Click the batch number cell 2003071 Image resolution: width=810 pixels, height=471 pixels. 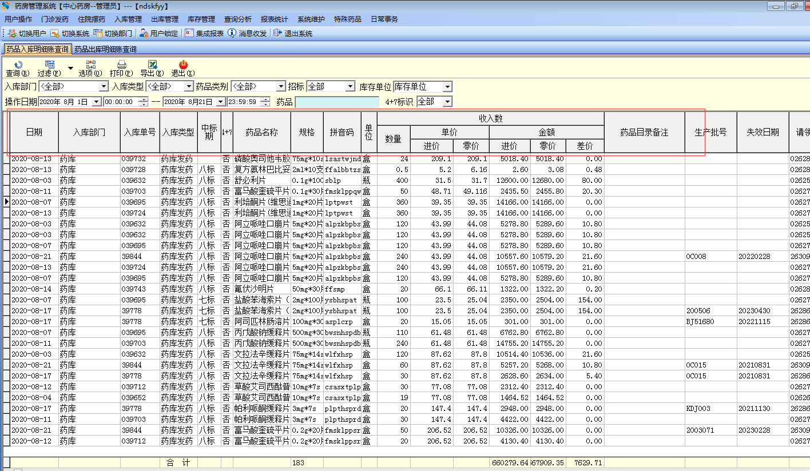pyautogui.click(x=711, y=430)
